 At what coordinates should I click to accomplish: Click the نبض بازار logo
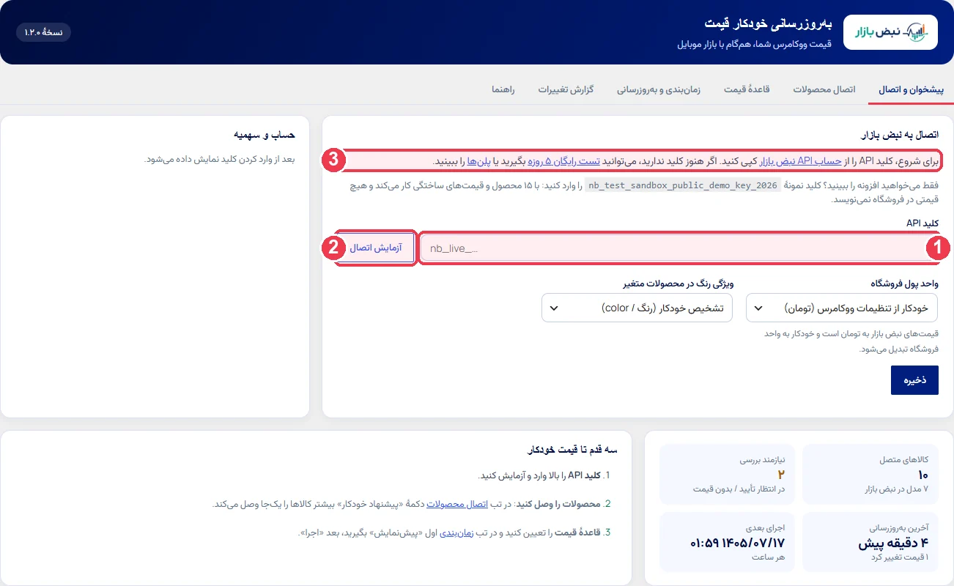coord(890,32)
